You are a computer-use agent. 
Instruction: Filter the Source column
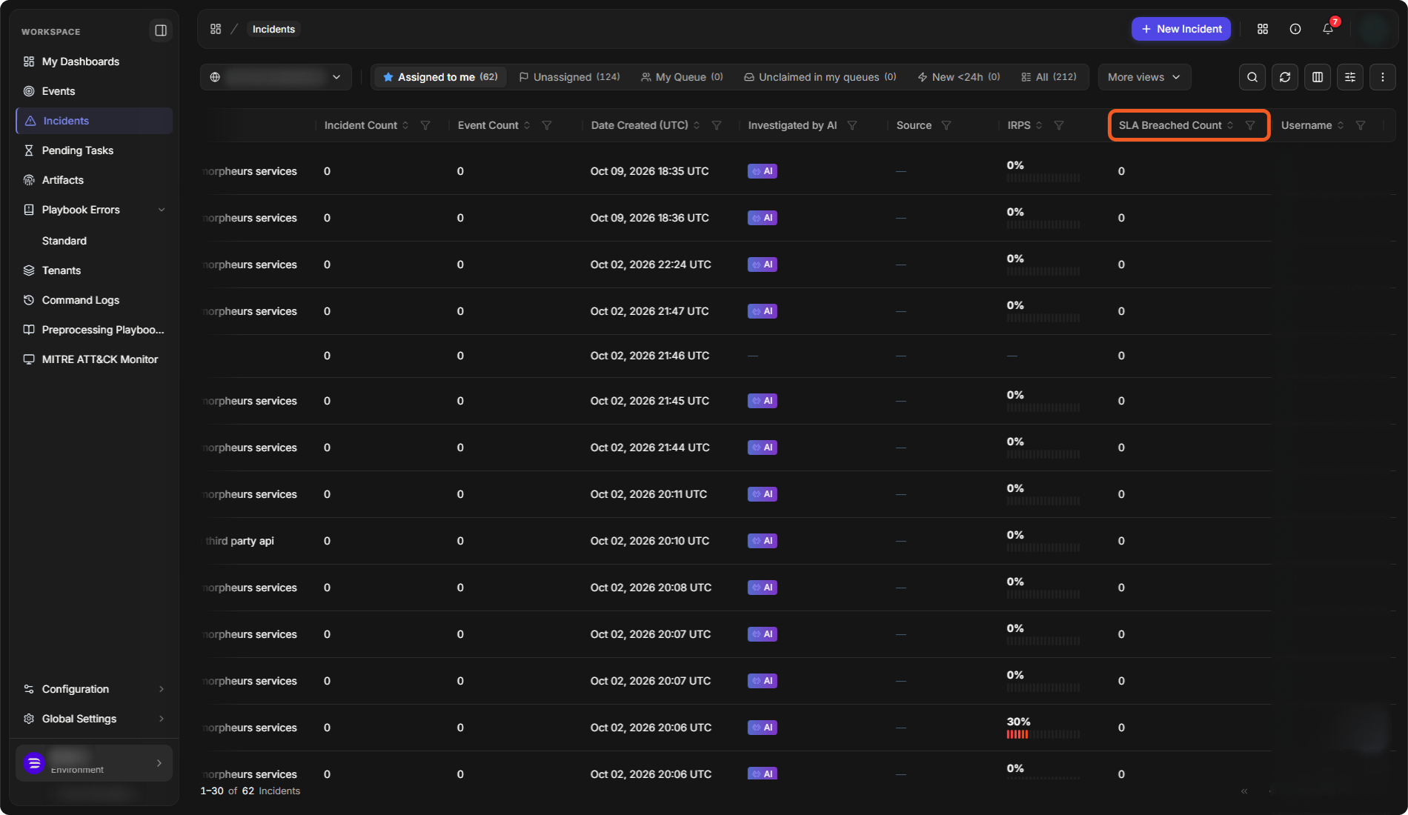[x=946, y=125]
